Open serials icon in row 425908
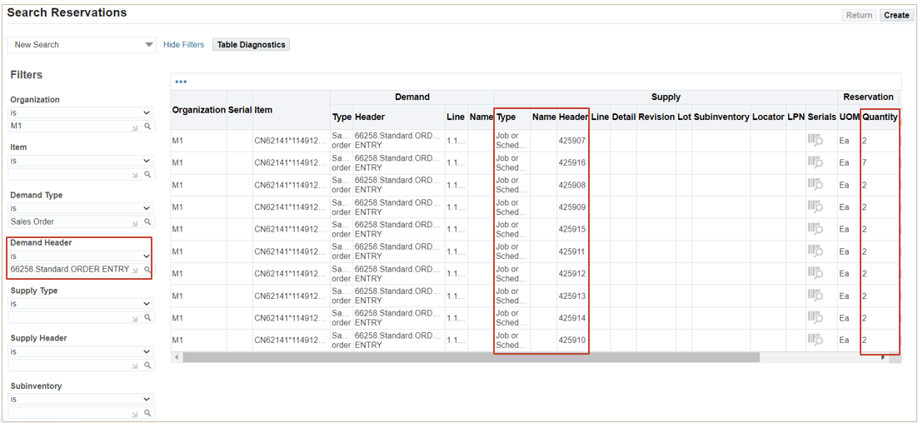 pos(815,185)
